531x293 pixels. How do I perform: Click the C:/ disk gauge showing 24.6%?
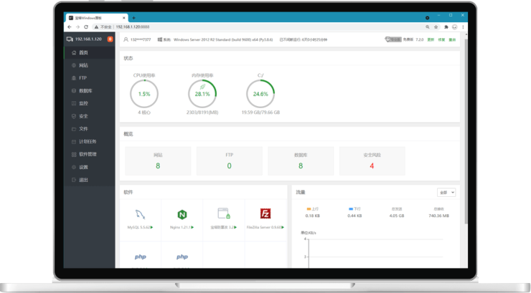pos(260,94)
